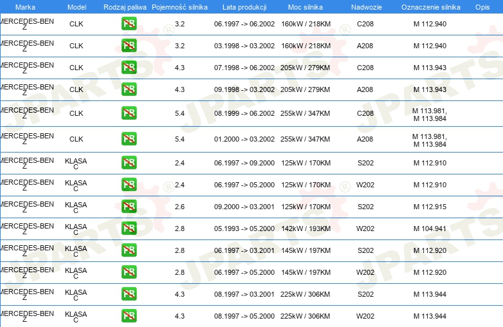The height and width of the screenshot is (327, 503).
Task: Click the date range 06.1997 -> 03.2001
Action: (244, 250)
